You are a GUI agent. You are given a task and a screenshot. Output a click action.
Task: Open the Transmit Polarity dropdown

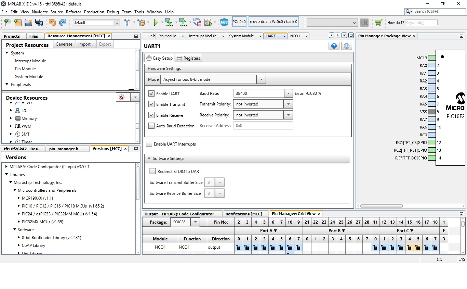coord(289,104)
